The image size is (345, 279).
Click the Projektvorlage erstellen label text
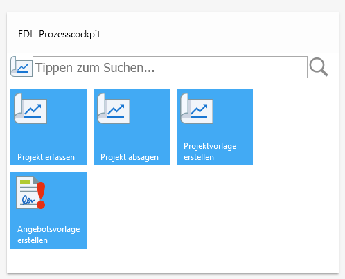click(210, 152)
